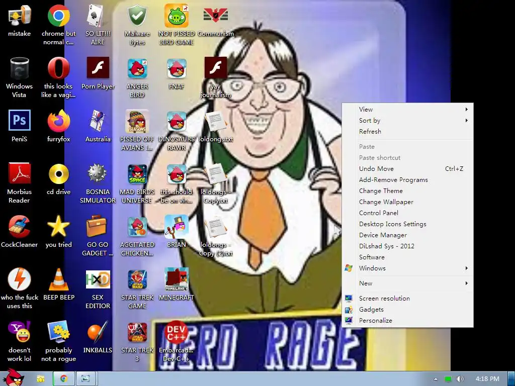The height and width of the screenshot is (386, 515).
Task: Choose Software in the context menu
Action: pos(407,257)
